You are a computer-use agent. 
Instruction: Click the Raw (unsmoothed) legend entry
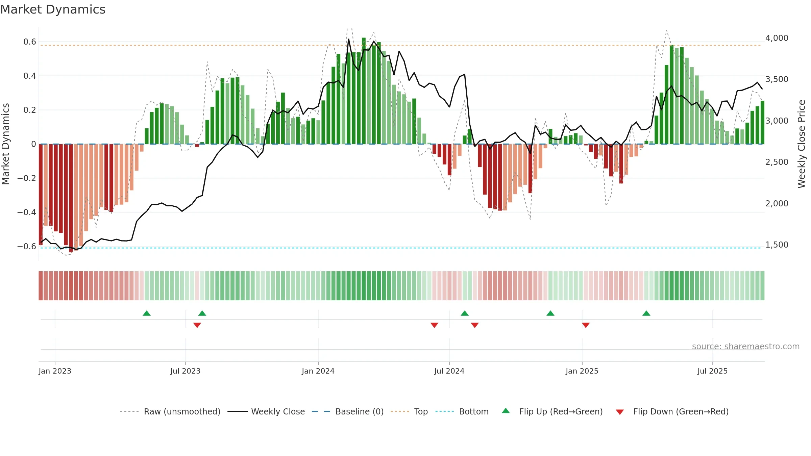point(170,411)
